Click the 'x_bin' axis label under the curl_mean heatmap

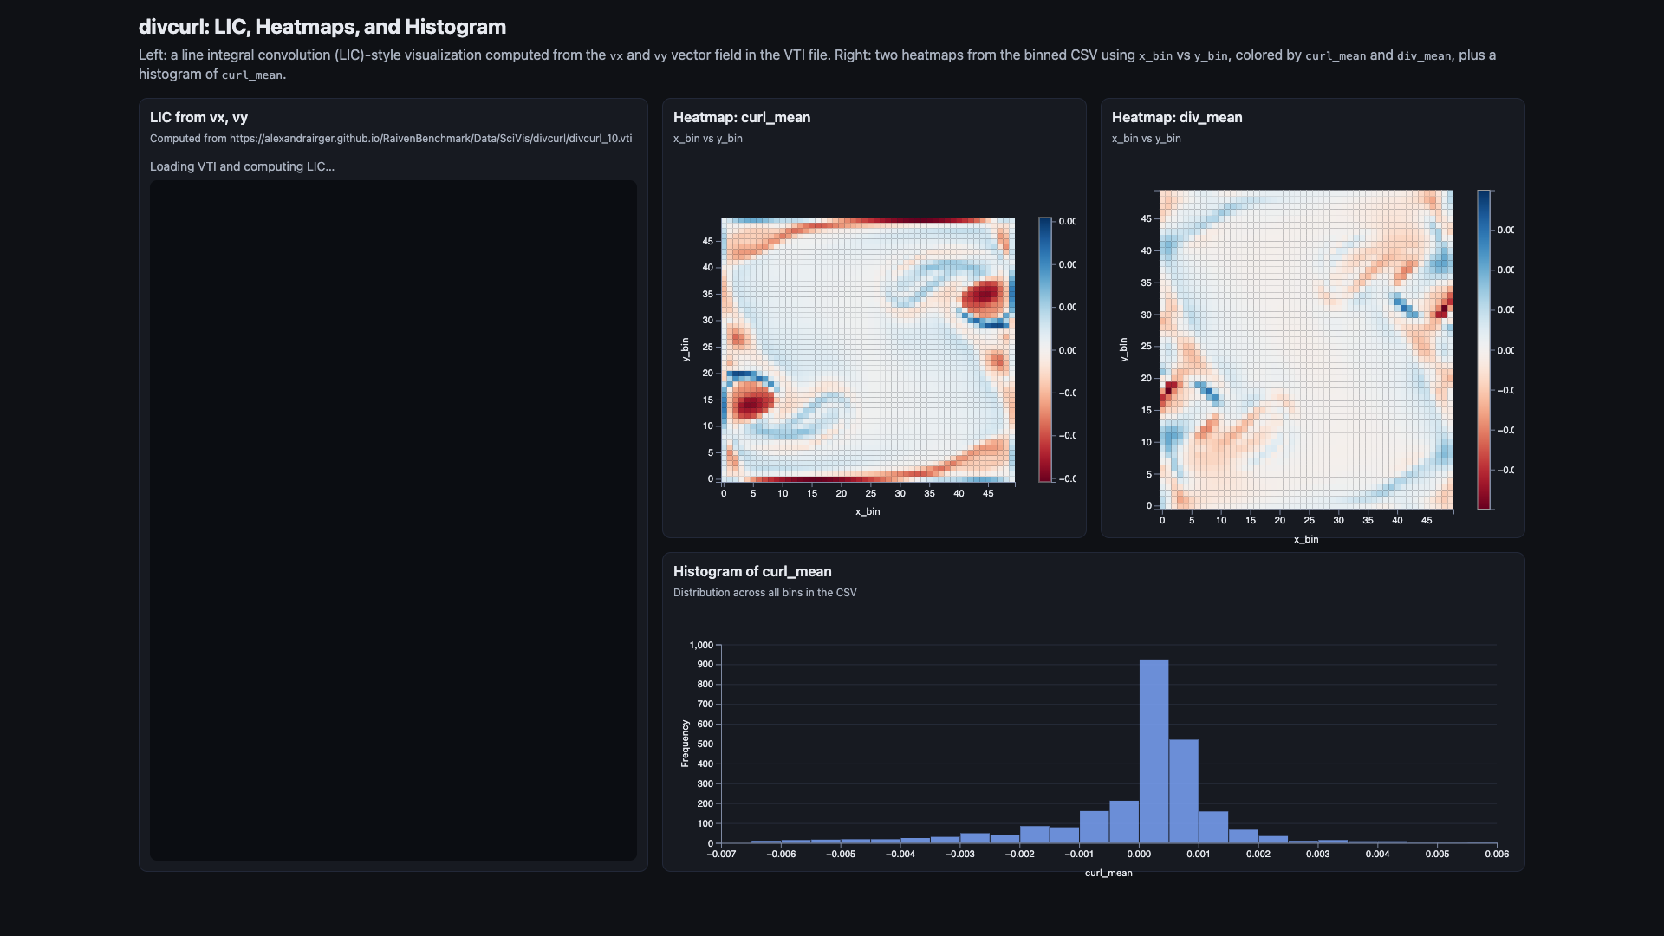(x=868, y=511)
